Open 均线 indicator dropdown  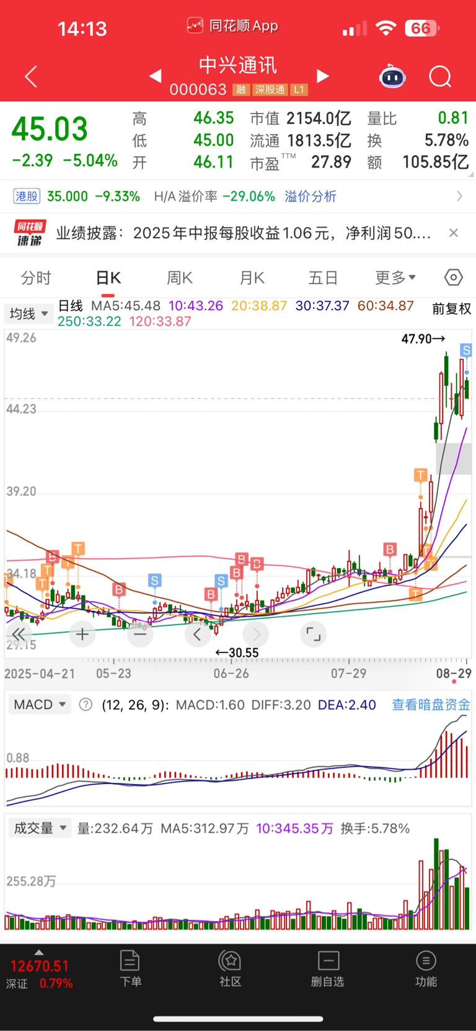pos(29,314)
